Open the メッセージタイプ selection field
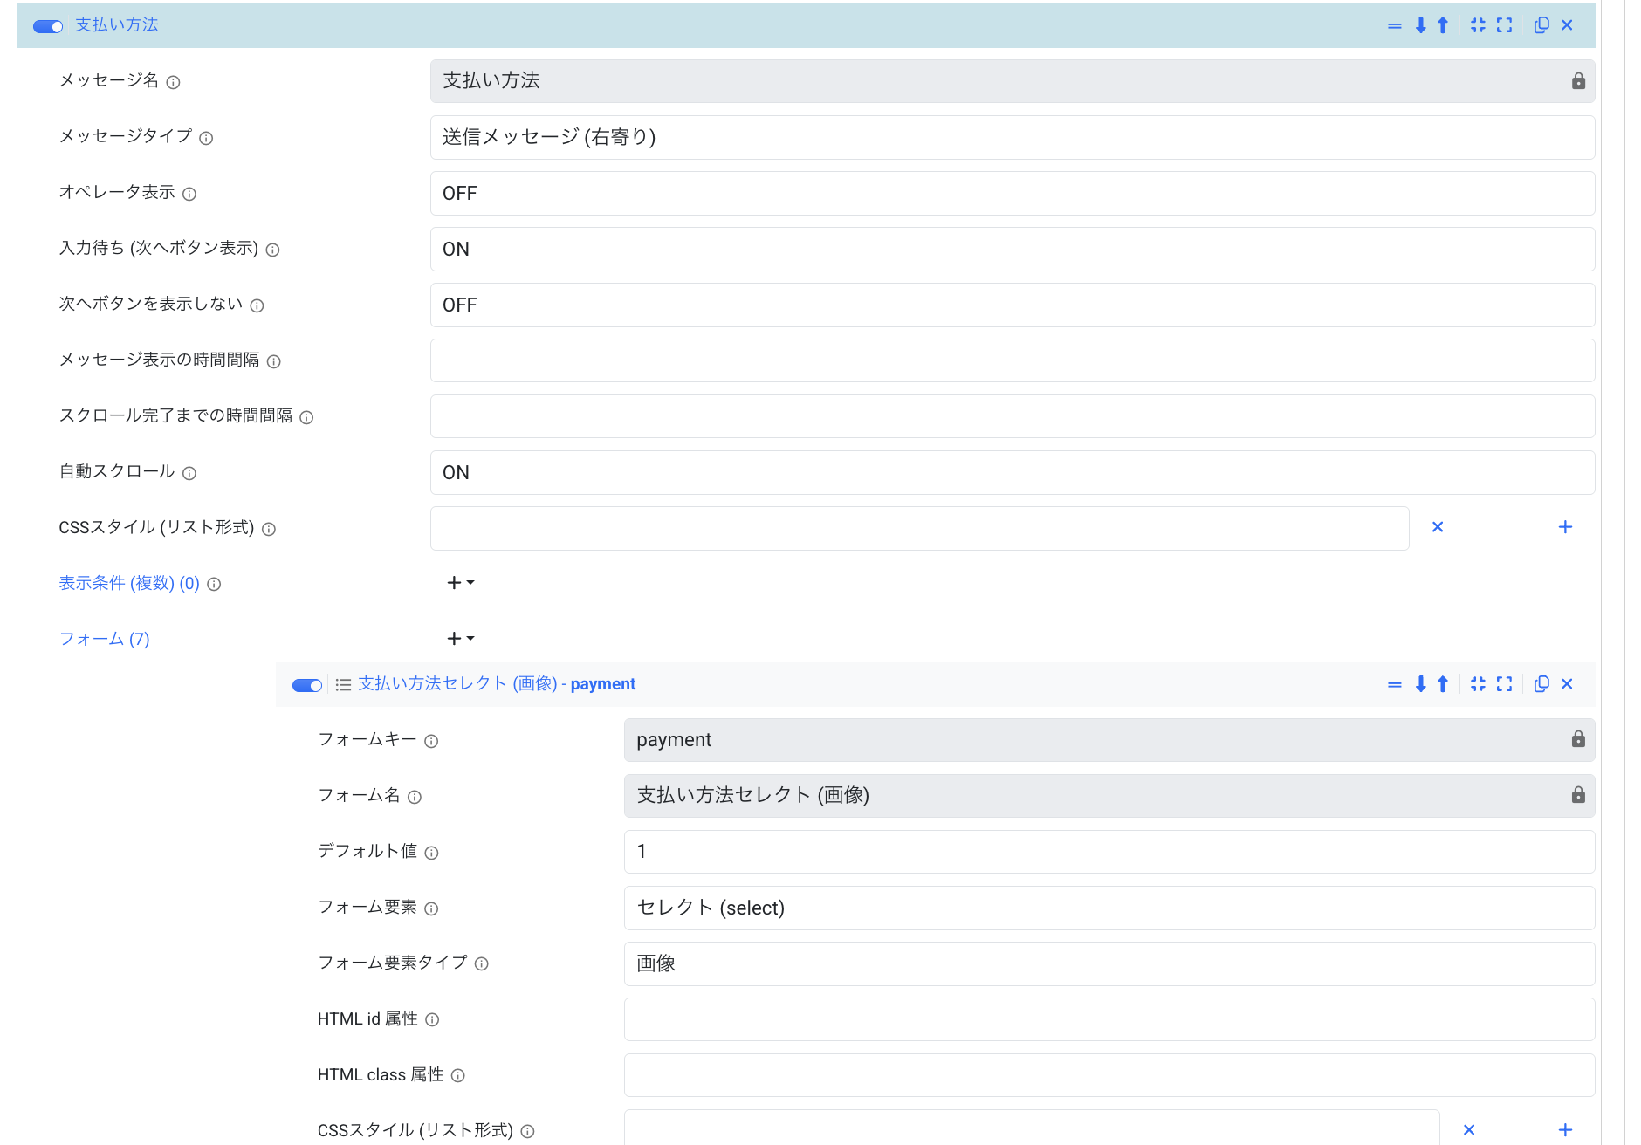Screen dimensions: 1641x1145 pos(1012,137)
